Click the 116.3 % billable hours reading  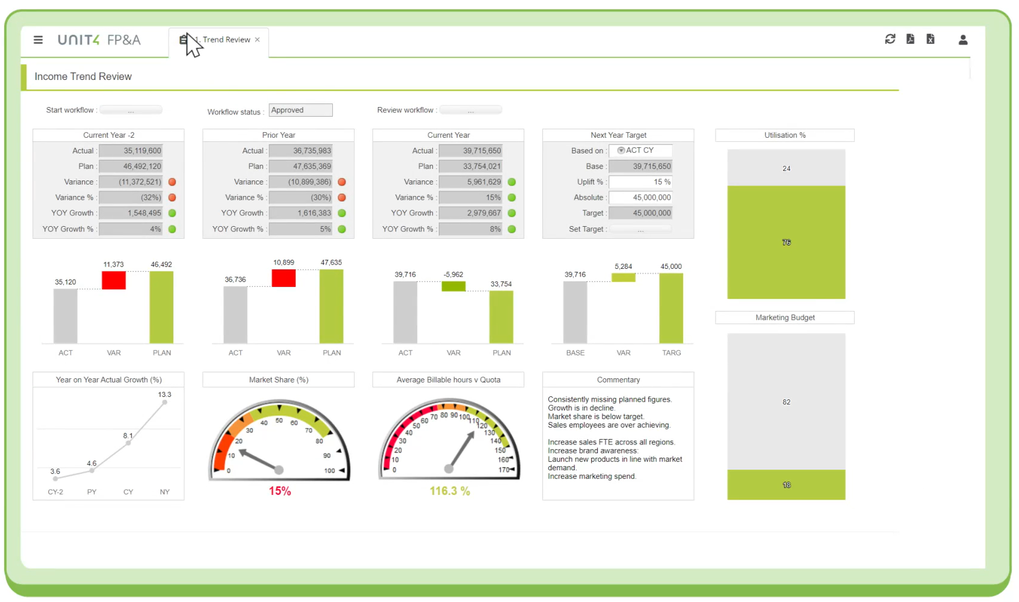[x=450, y=491]
